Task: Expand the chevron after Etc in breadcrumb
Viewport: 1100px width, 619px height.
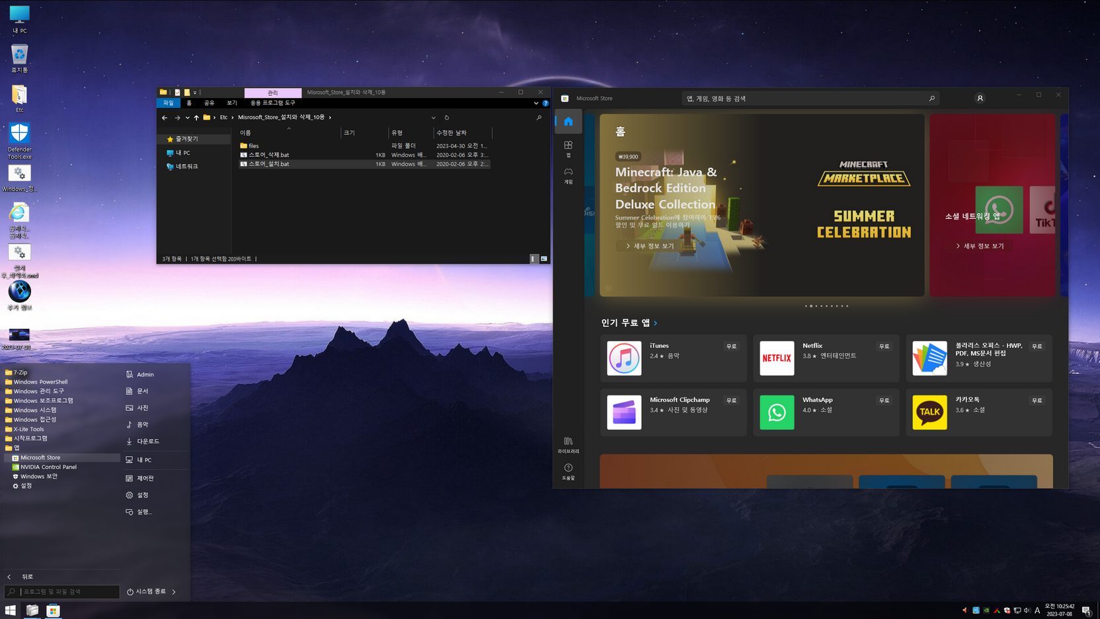Action: (232, 118)
